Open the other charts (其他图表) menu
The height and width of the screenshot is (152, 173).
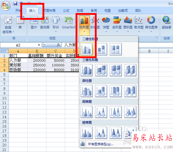[151, 24]
